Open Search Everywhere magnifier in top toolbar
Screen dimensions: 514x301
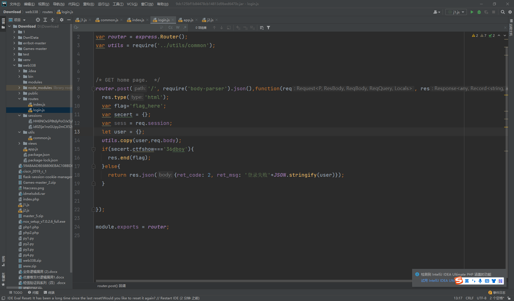[x=503, y=12]
